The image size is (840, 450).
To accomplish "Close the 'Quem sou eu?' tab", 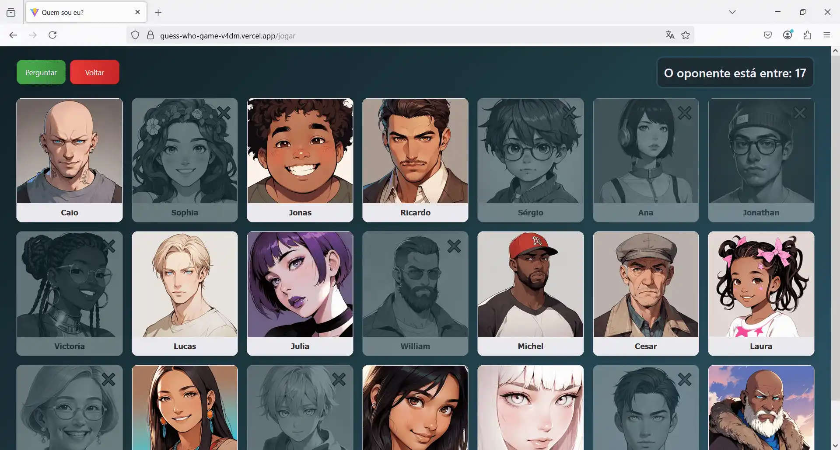I will (x=138, y=12).
